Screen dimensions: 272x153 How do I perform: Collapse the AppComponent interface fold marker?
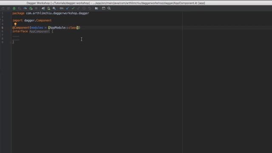coord(11,31)
